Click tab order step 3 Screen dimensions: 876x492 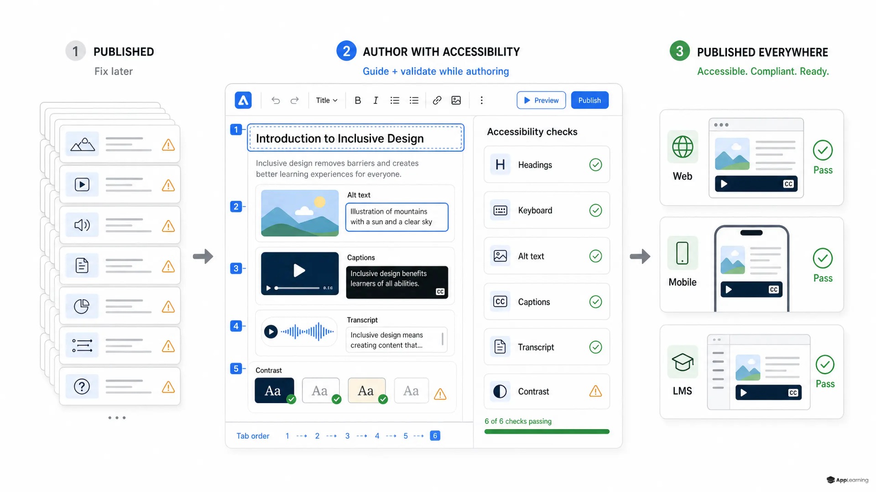pyautogui.click(x=347, y=436)
